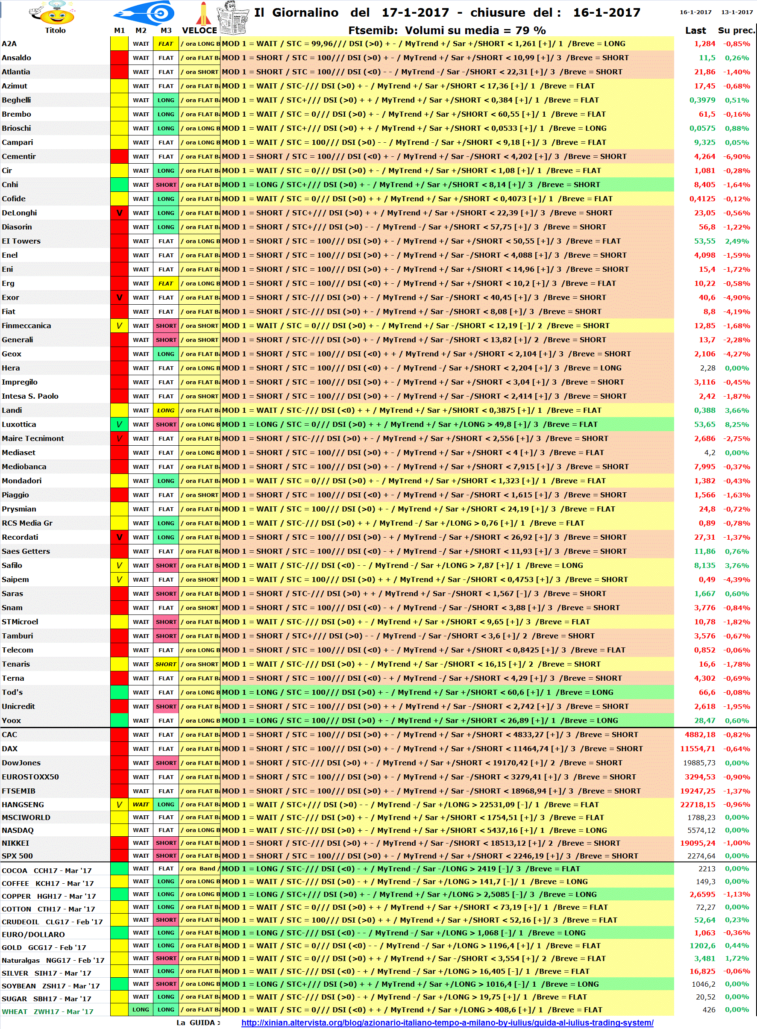Click the green V marker cell for Luxottica
Image resolution: width=757 pixels, height=1029 pixels.
click(x=119, y=424)
